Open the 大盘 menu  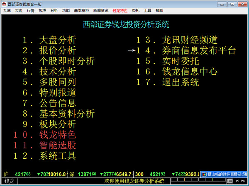click(19, 11)
